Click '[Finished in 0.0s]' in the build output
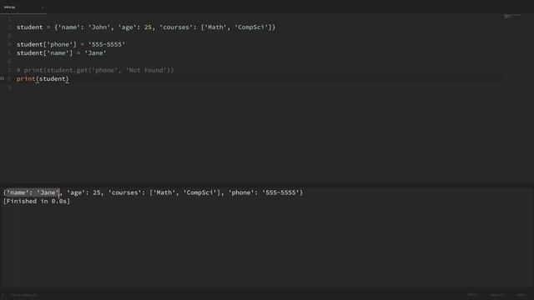 click(37, 202)
